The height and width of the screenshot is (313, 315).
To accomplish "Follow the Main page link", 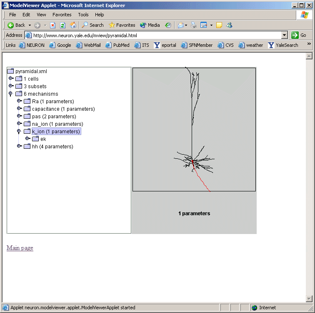I will [x=20, y=248].
